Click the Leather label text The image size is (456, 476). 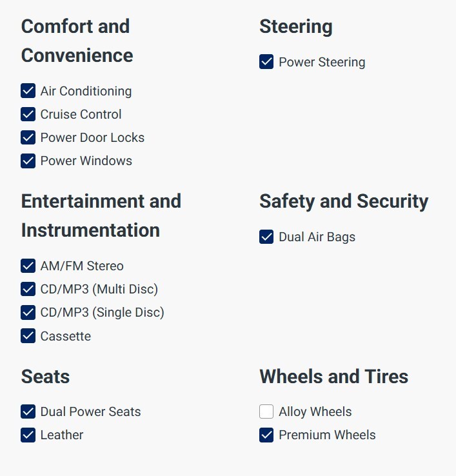(x=61, y=435)
